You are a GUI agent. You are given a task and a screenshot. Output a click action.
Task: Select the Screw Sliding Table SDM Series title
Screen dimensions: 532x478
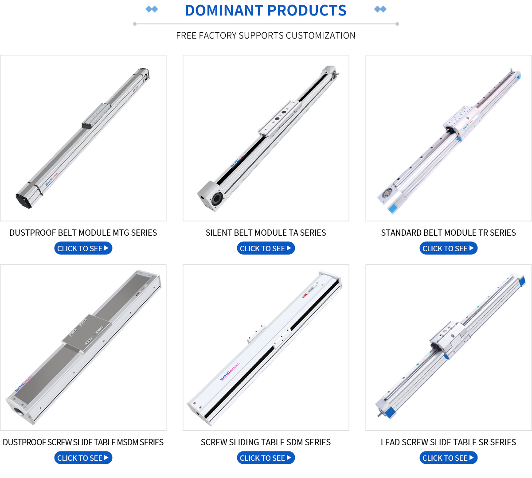click(266, 443)
